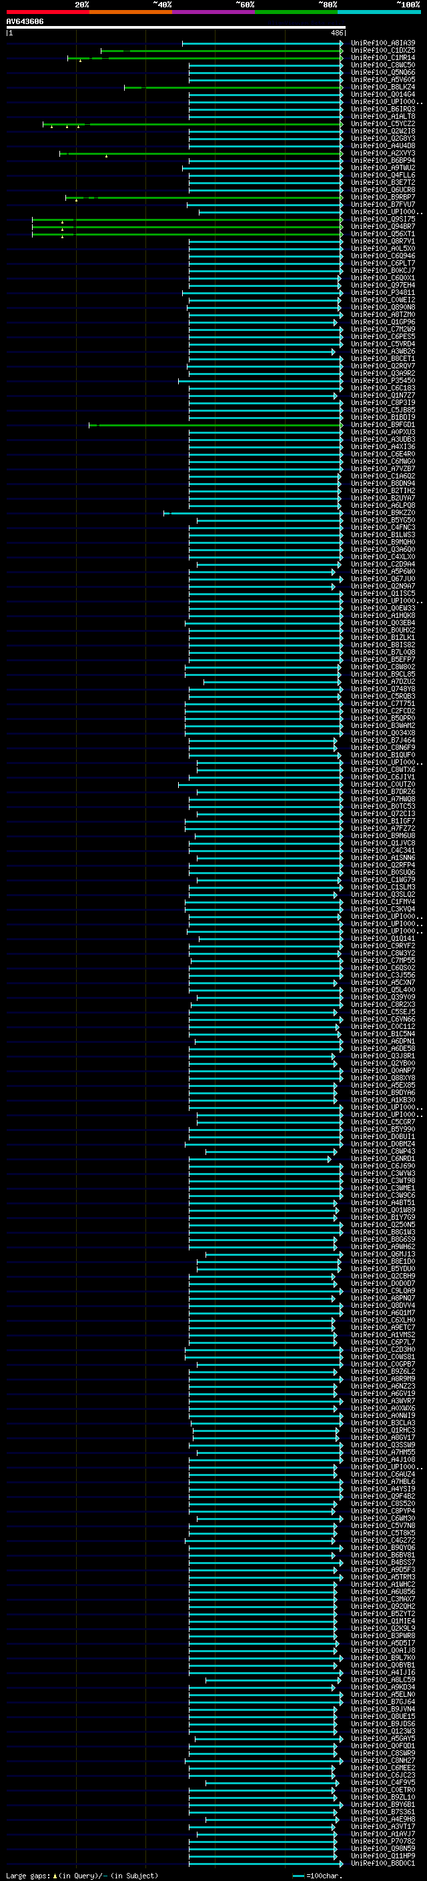This screenshot has width=427, height=1881.
Task: Click the green alignment bar for UniRef100_Q9SI75
Action: pyautogui.click(x=187, y=219)
